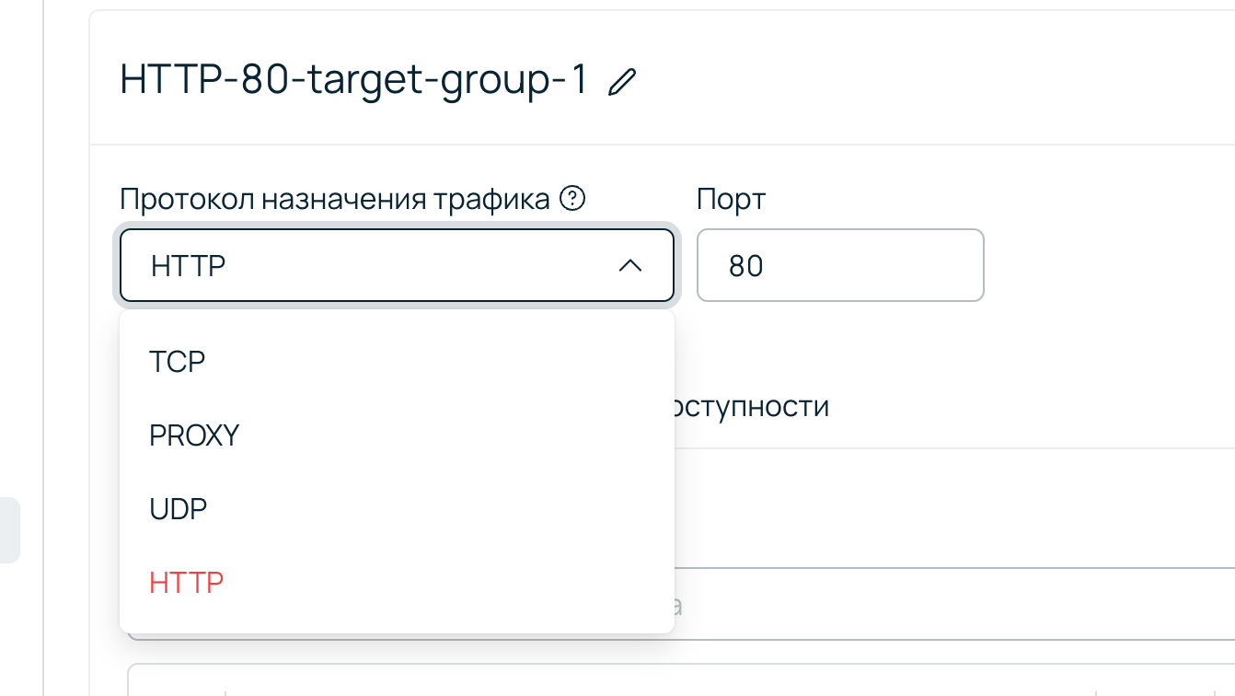Select TCP from the protocol options

click(x=177, y=361)
